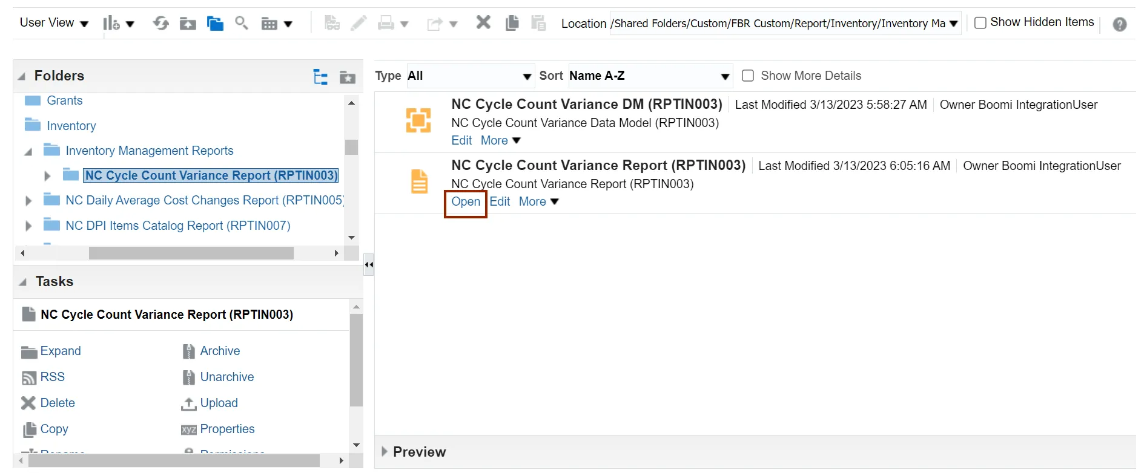The height and width of the screenshot is (473, 1147).
Task: Click the NC Cycle Count Variance DM icon
Action: pos(418,120)
